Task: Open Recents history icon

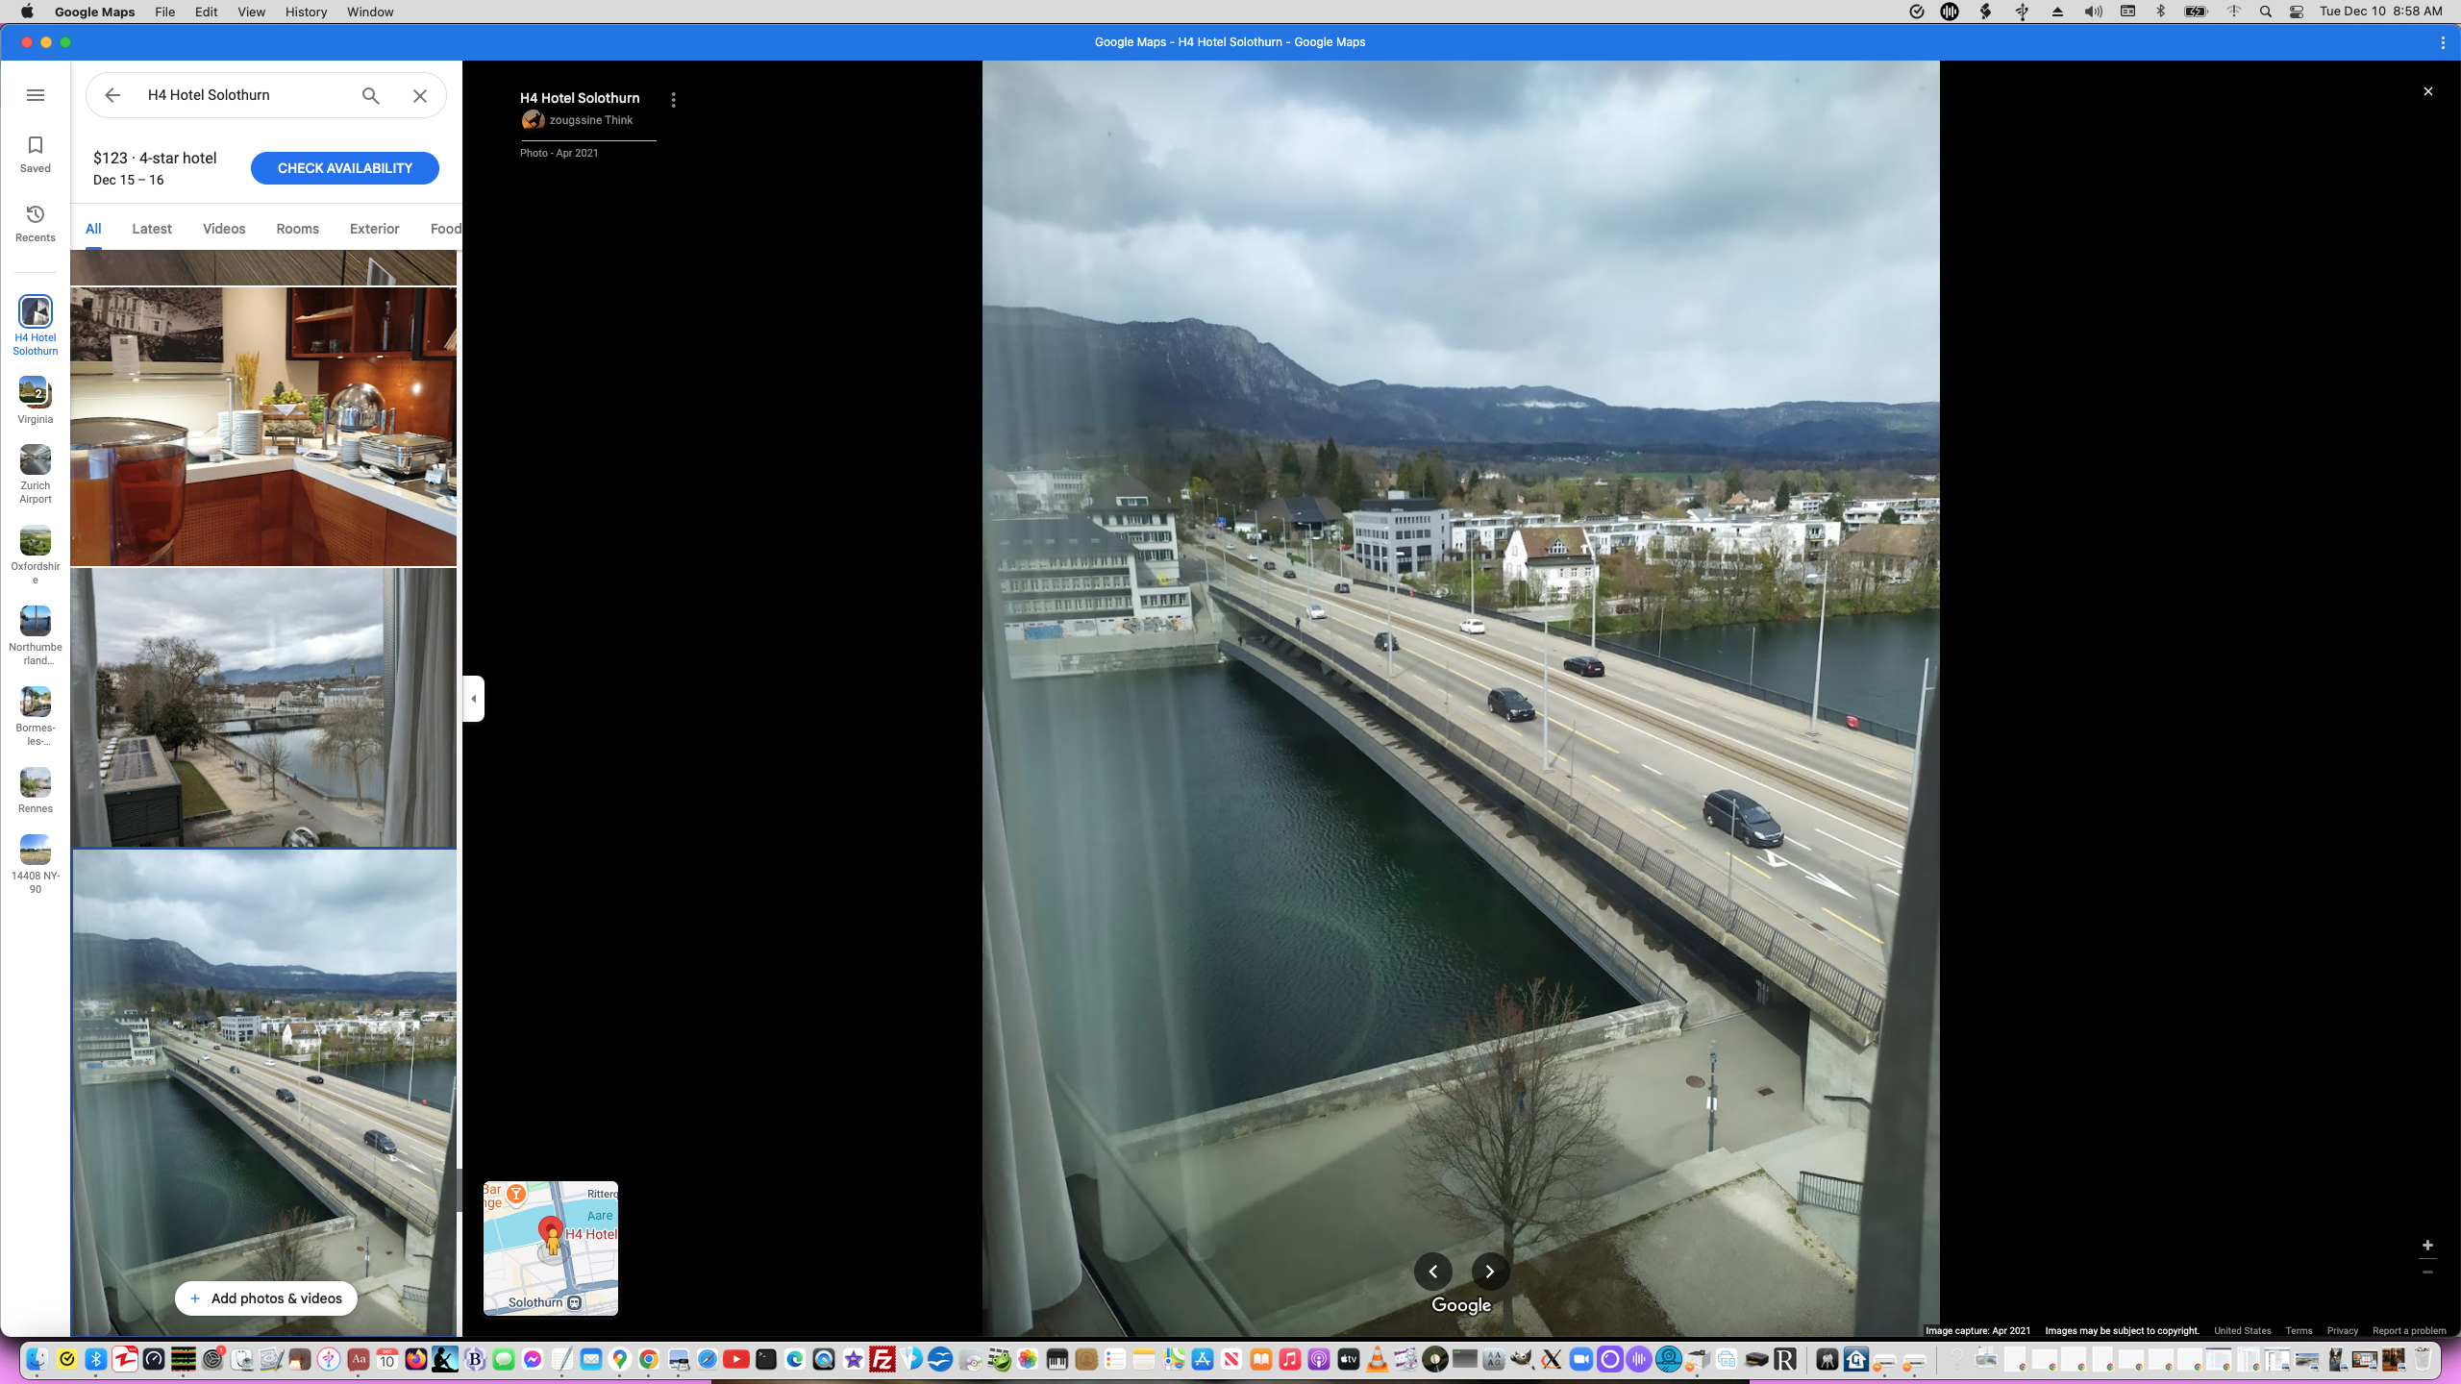Action: [36, 223]
